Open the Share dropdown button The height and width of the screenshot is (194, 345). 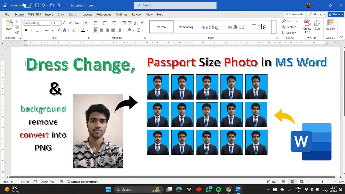[336, 14]
